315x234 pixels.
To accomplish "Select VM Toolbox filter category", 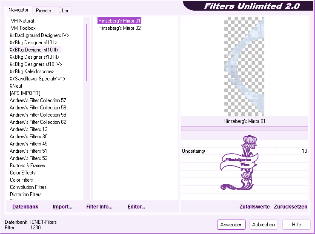I will point(23,28).
